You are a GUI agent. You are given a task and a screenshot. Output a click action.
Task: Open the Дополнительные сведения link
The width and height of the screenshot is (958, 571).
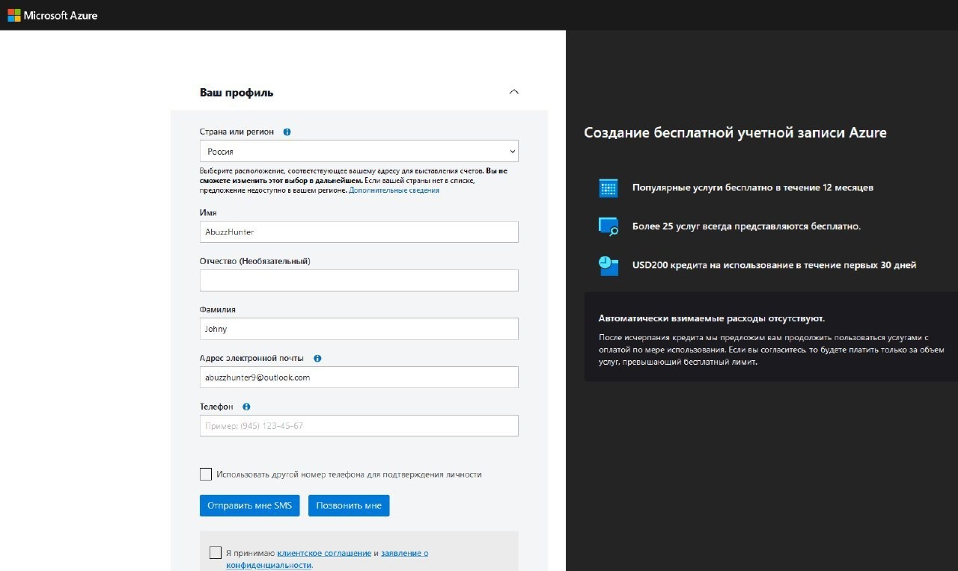[x=394, y=191]
